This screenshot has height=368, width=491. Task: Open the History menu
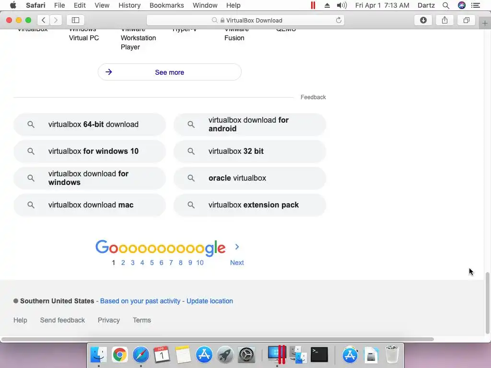(x=129, y=5)
